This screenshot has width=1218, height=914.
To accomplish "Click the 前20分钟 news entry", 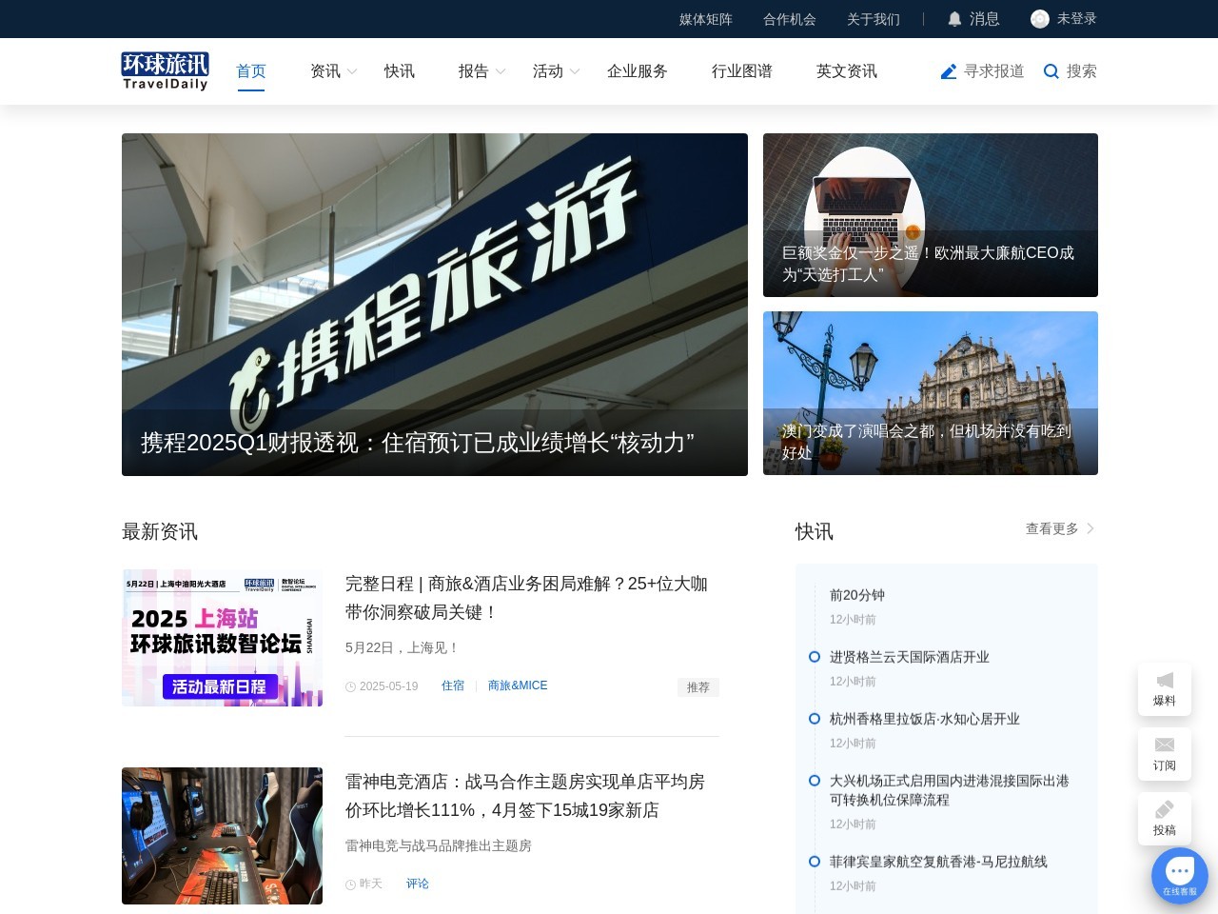I will click(857, 595).
